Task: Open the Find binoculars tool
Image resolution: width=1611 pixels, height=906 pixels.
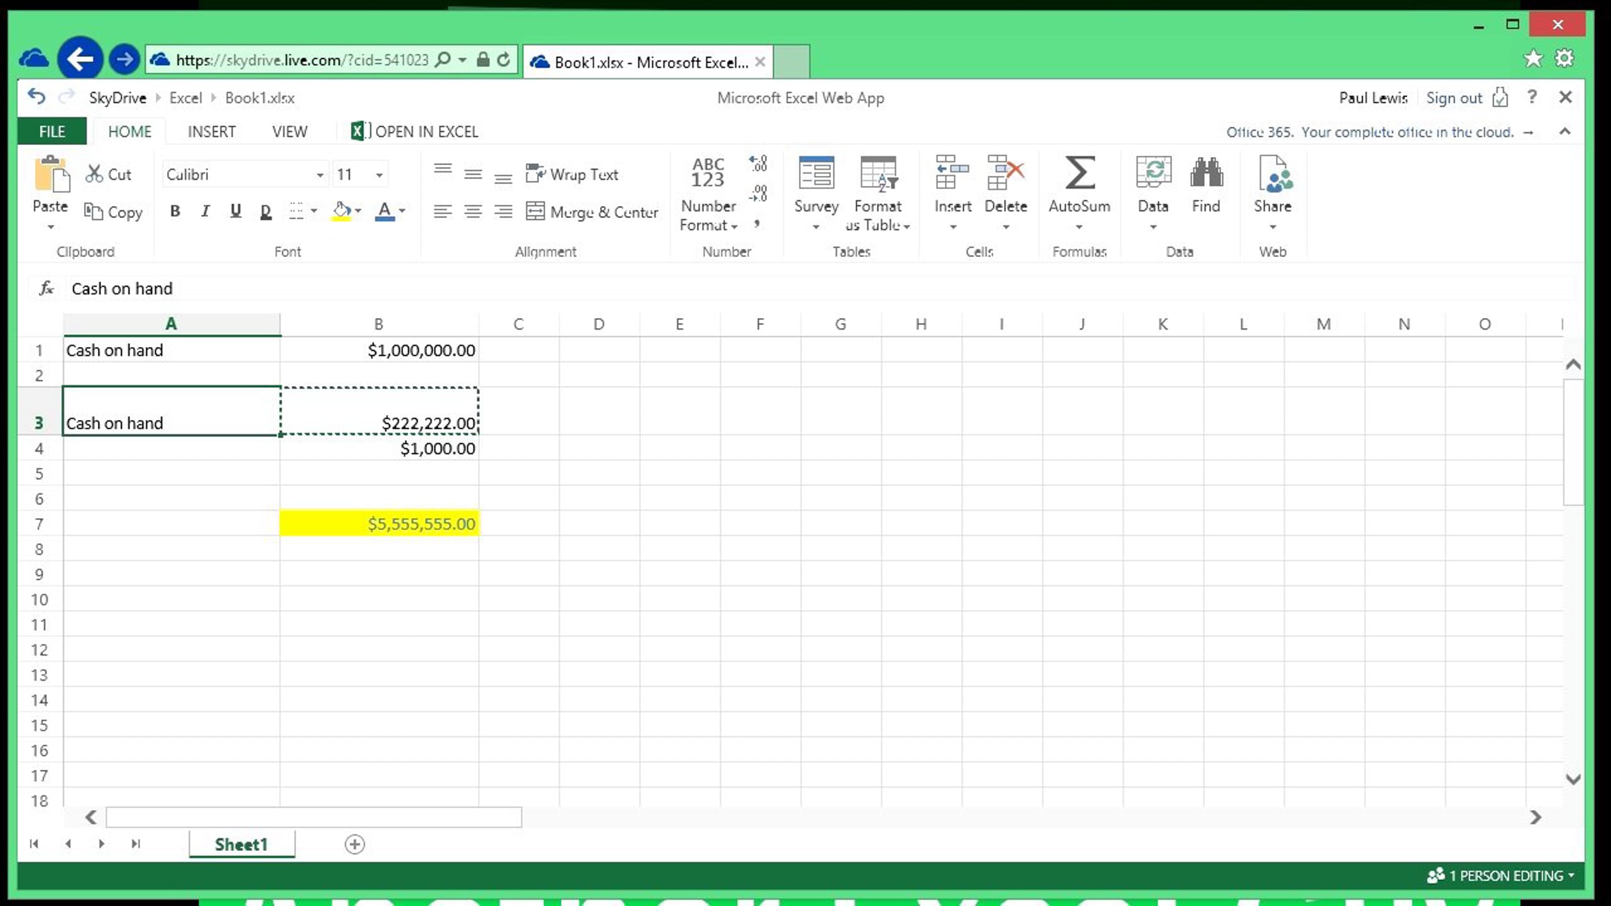Action: [x=1206, y=173]
